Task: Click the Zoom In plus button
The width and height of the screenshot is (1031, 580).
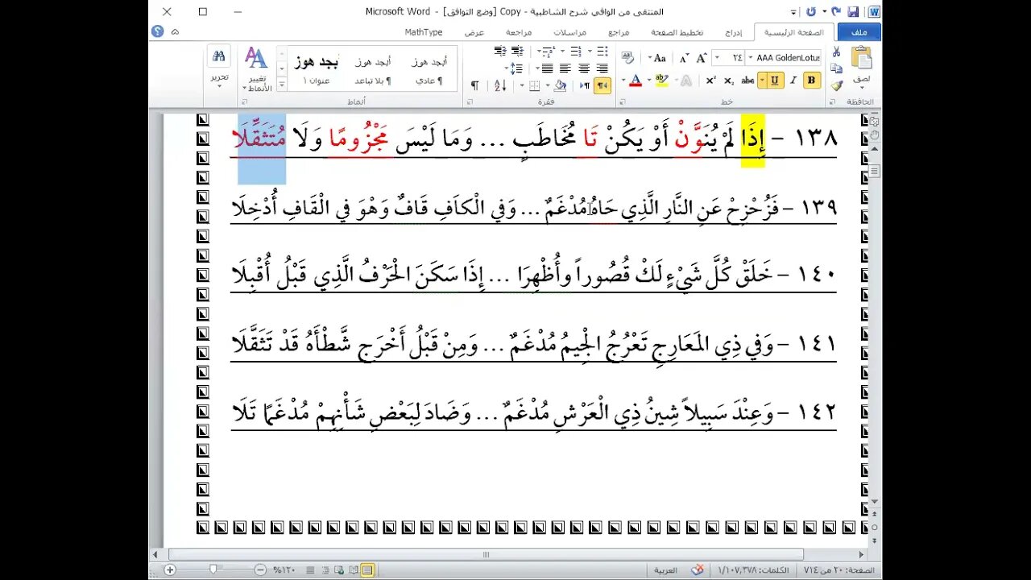Action: point(170,570)
